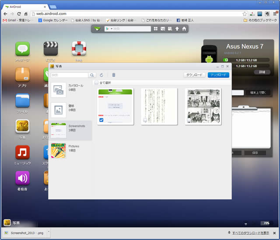280x240 pixels.
Task: Click the search field in Photos window
Action: pyautogui.click(x=70, y=75)
